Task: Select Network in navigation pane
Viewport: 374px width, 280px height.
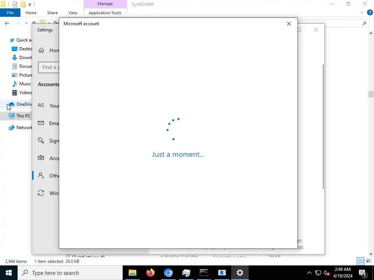Action: point(20,127)
